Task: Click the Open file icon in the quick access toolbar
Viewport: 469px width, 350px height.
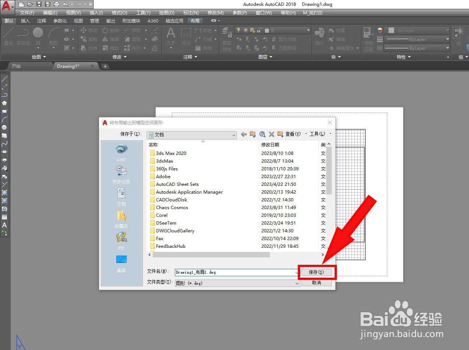Action: [x=30, y=4]
